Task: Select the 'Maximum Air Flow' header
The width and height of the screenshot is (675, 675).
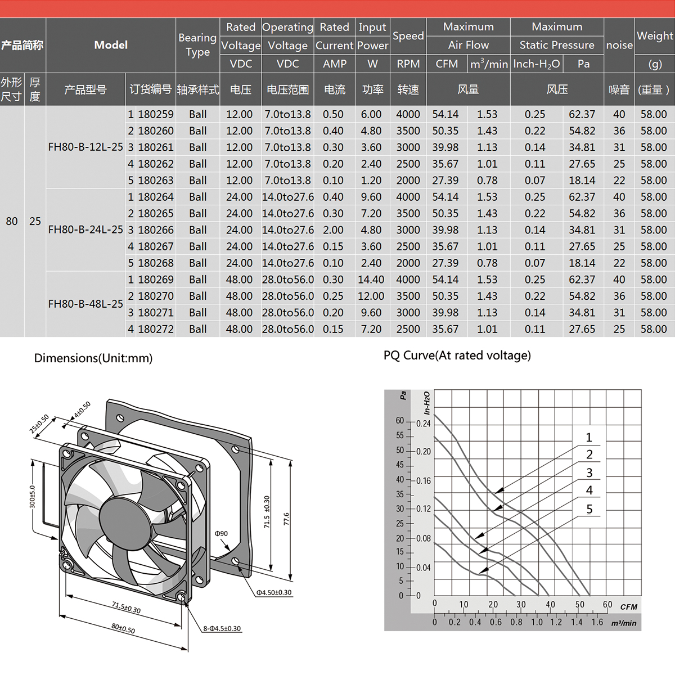Action: click(469, 36)
